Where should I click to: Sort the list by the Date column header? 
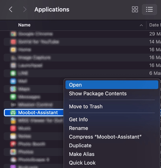[x=155, y=25]
